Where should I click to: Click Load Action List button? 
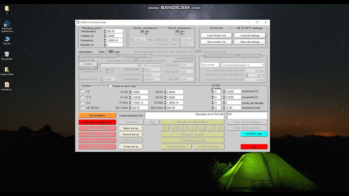click(x=216, y=35)
